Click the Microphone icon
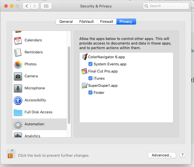 click(x=18, y=88)
